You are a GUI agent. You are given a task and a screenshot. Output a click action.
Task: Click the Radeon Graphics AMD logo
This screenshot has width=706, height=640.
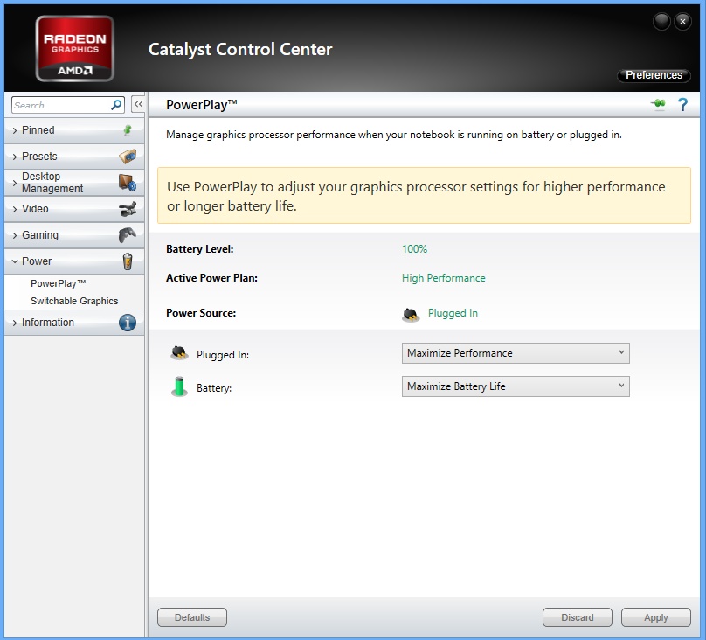pos(75,49)
